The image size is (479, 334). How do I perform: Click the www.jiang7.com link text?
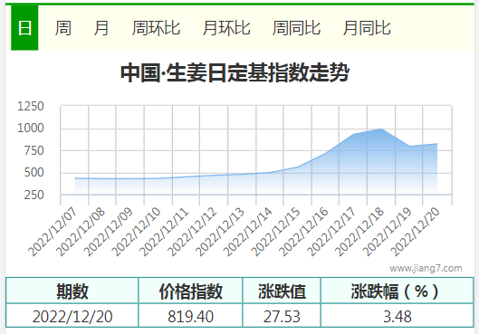[x=426, y=268]
